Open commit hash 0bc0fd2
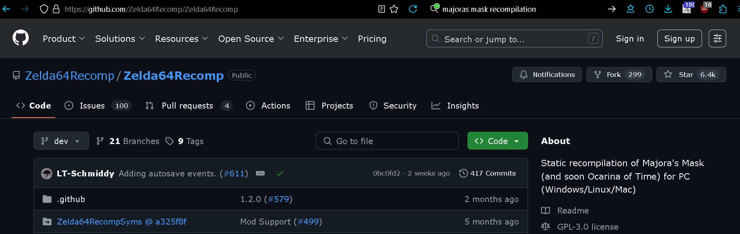The height and width of the screenshot is (234, 740). (x=386, y=173)
